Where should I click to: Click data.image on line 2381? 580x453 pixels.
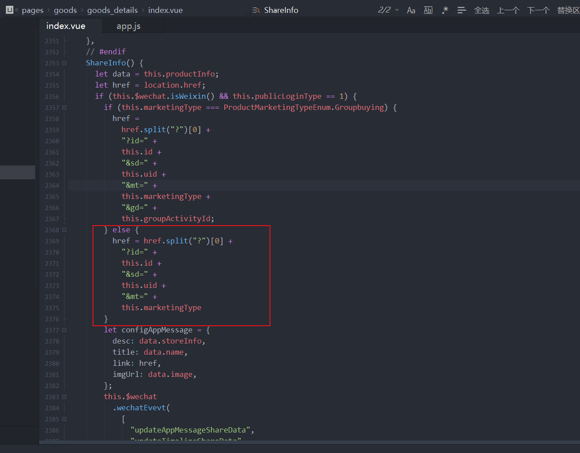(170, 374)
